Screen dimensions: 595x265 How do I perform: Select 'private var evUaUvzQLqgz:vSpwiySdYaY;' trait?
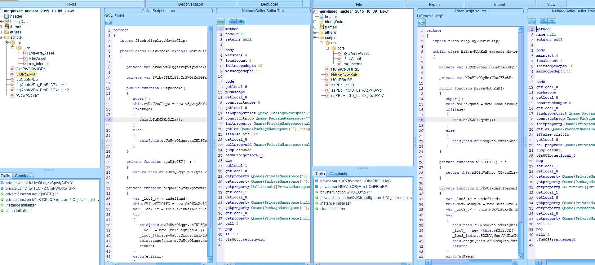(x=39, y=183)
